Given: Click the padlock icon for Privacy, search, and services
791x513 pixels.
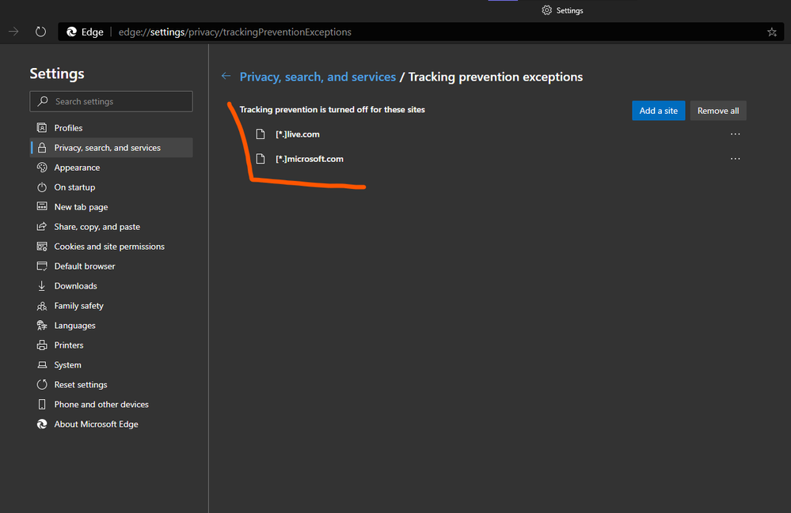Looking at the screenshot, I should coord(42,148).
